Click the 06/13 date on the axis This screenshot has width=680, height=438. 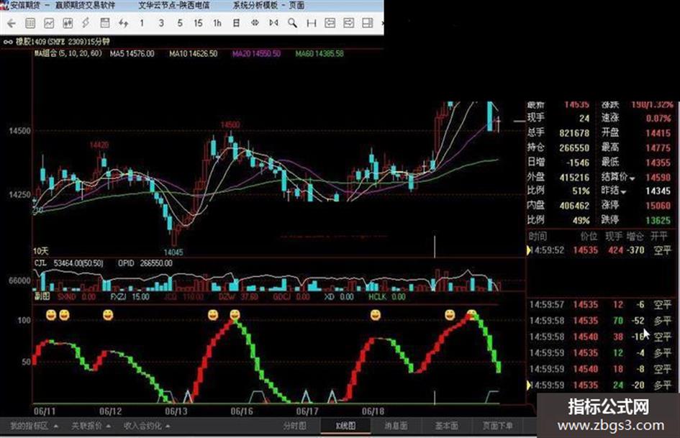(176, 411)
